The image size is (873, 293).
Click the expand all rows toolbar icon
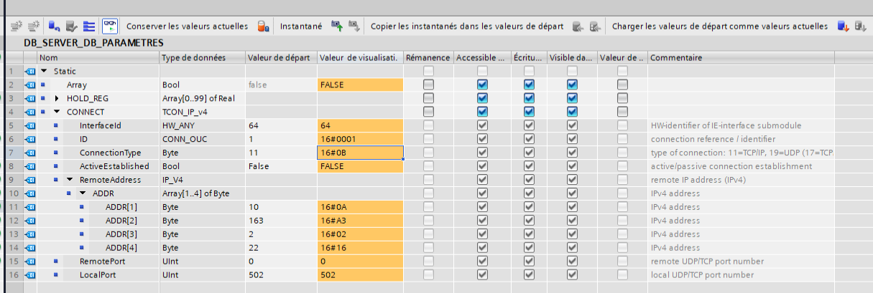pos(90,27)
